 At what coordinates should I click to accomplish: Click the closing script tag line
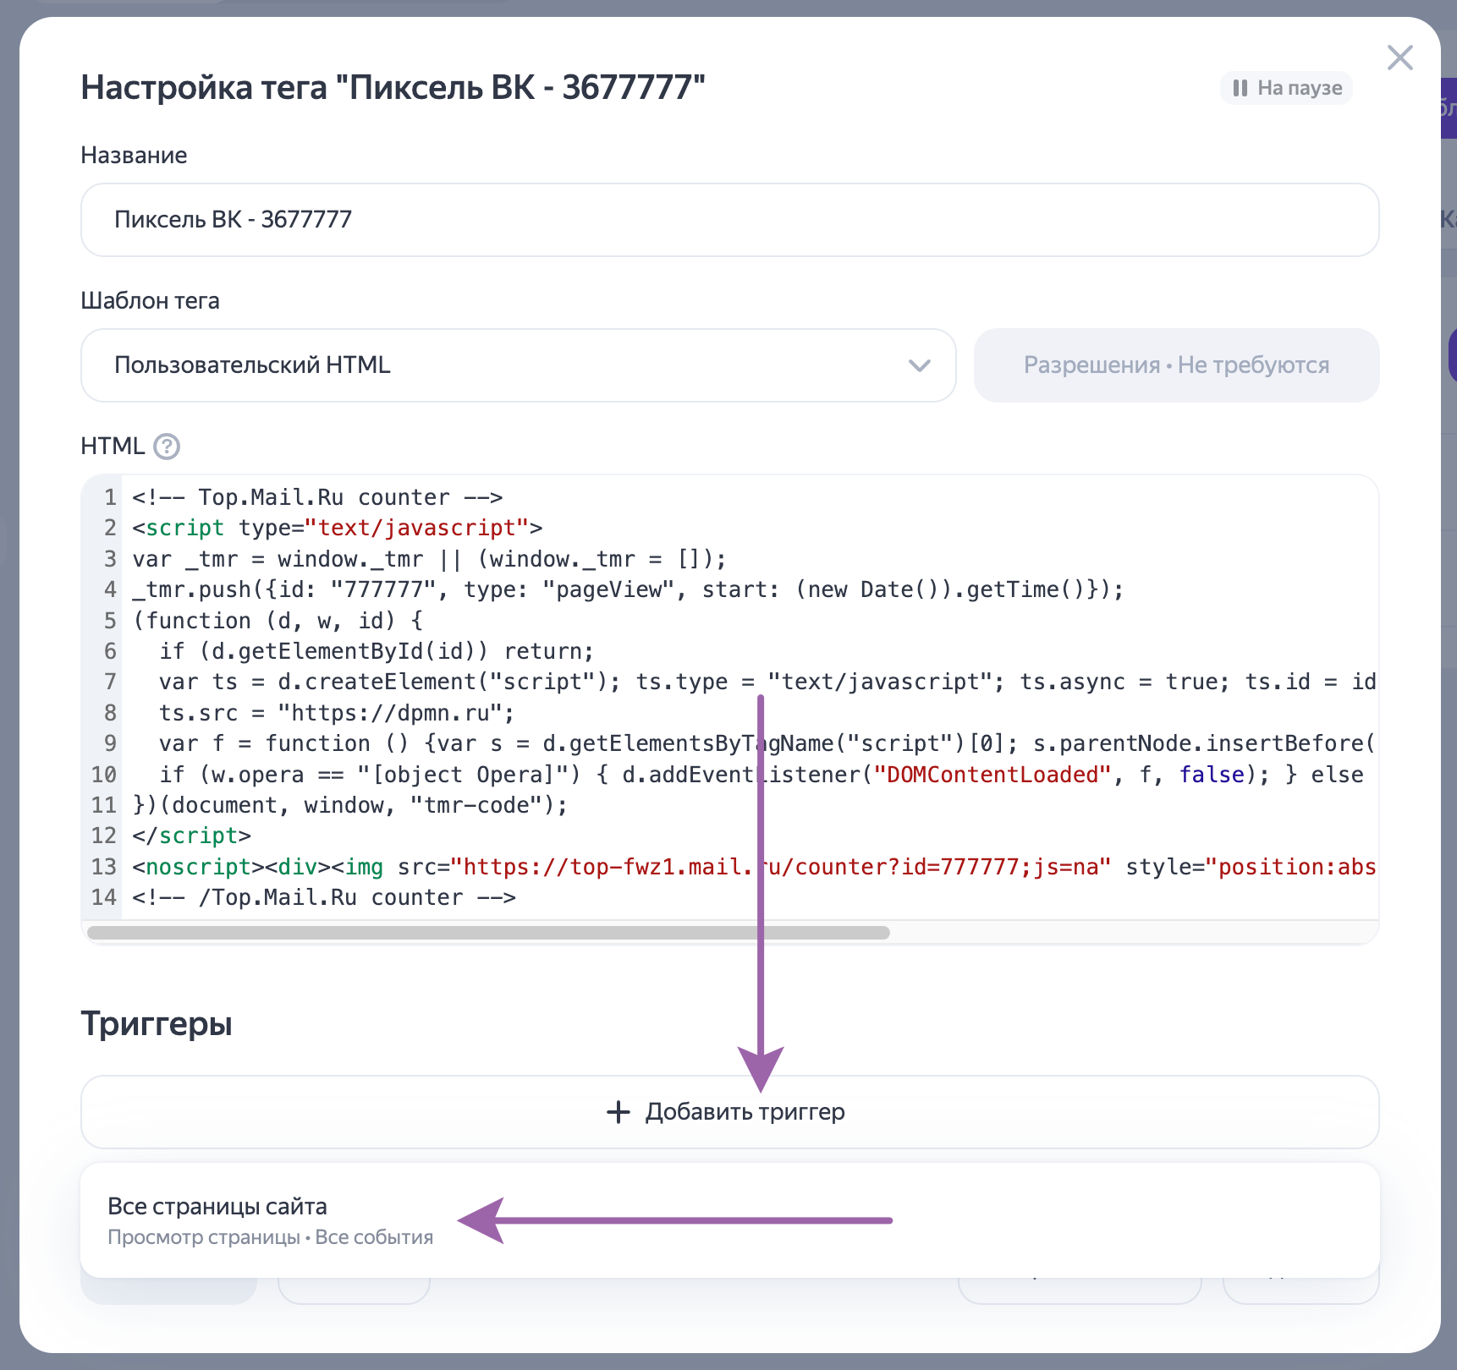click(x=192, y=836)
